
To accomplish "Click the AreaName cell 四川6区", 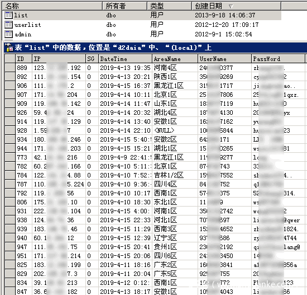I will pyautogui.click(x=175, y=256).
